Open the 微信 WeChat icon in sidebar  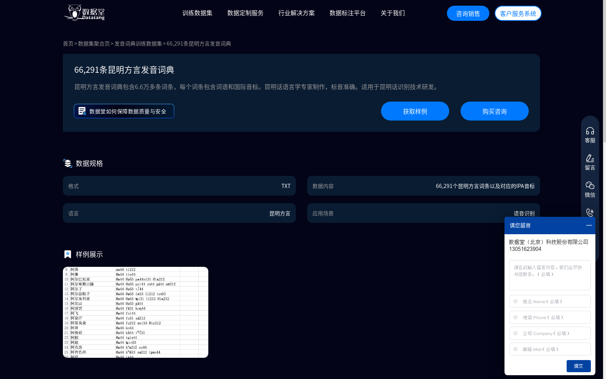[590, 185]
